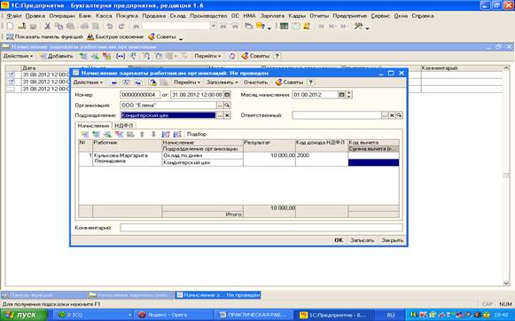Image resolution: width=515 pixels, height=321 pixels.
Task: Open Заполнить dropdown in the document dialog
Action: [222, 82]
